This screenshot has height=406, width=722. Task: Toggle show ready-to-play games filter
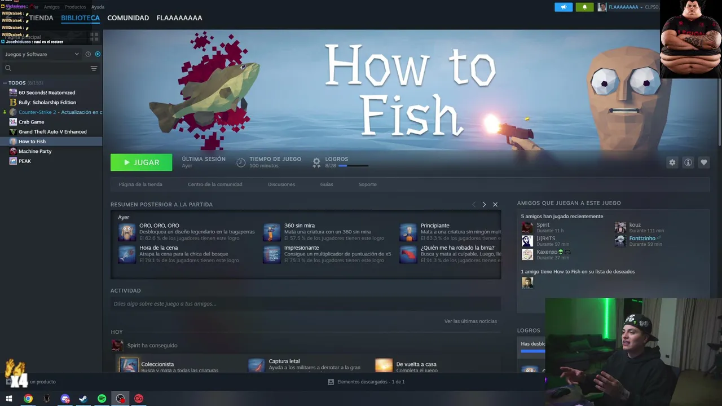click(98, 54)
